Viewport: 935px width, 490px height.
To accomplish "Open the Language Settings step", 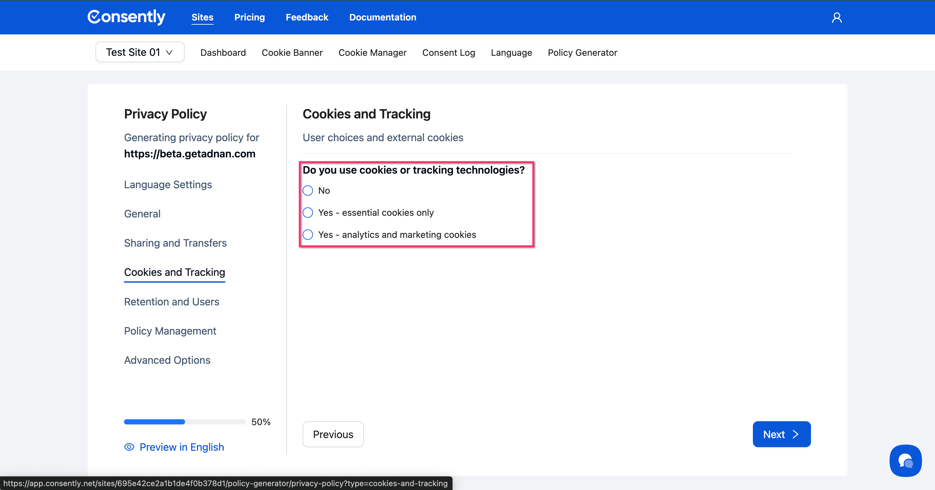I will (x=168, y=184).
